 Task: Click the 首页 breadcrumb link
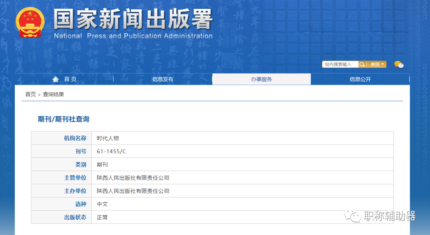click(30, 94)
